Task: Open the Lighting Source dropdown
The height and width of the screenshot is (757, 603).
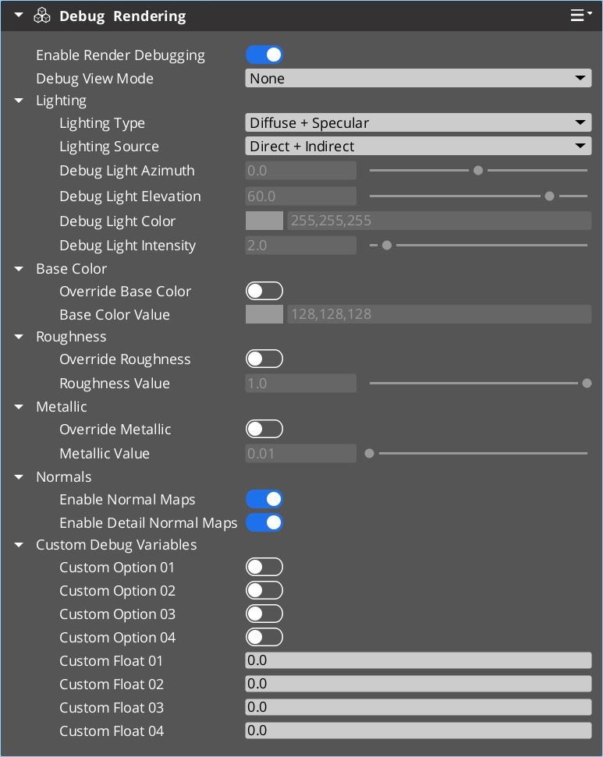Action: click(x=418, y=147)
